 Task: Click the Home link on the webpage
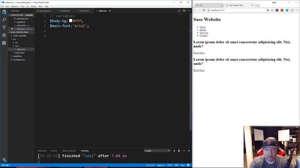pyautogui.click(x=202, y=27)
